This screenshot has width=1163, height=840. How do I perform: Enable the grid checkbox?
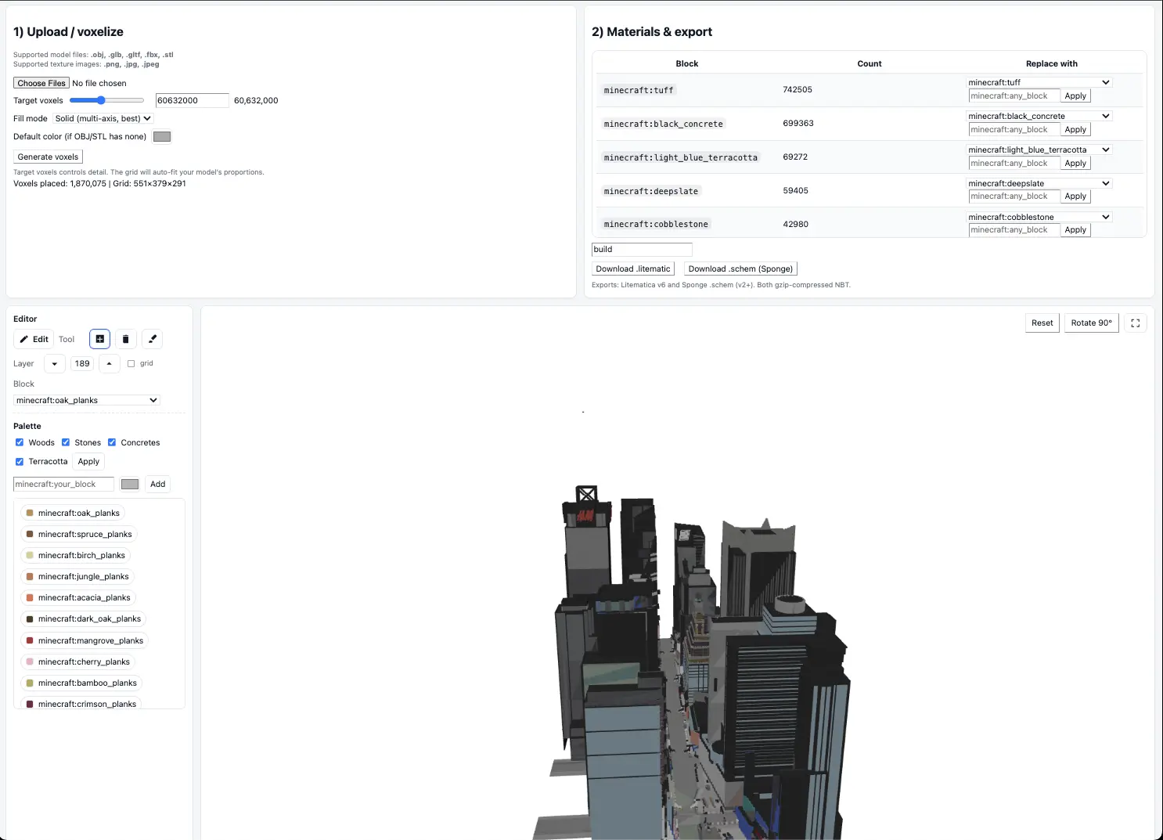click(x=131, y=364)
